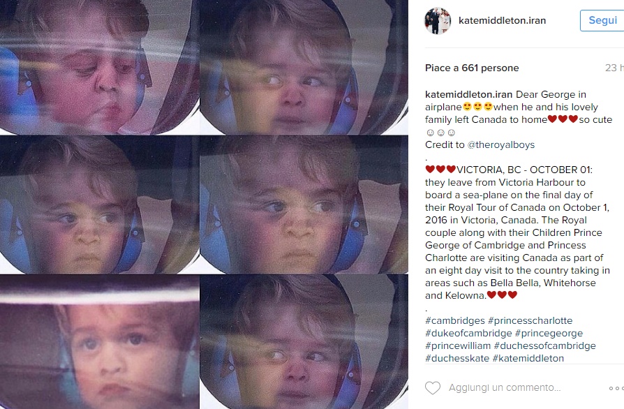
Task: View the Piace a 661 persone likes
Action: point(472,68)
